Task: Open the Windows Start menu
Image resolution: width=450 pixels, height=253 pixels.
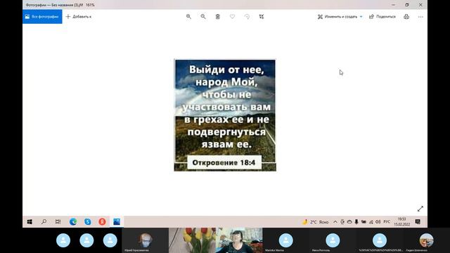Action: click(30, 222)
